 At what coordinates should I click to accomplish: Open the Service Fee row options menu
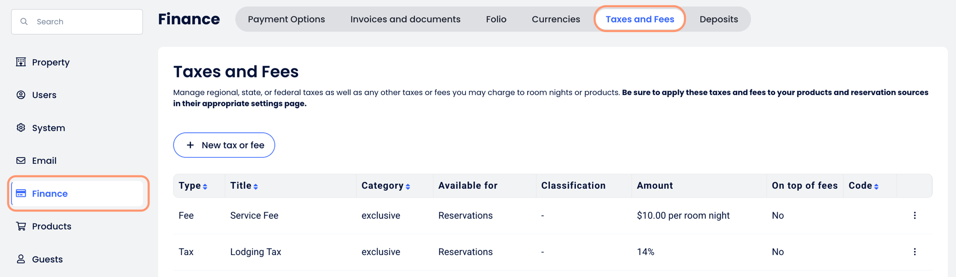click(914, 215)
